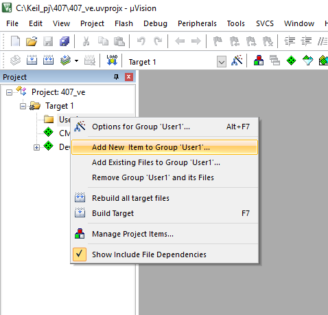The image size is (328, 315).
Task: Pin the Project panel
Action: [116, 77]
